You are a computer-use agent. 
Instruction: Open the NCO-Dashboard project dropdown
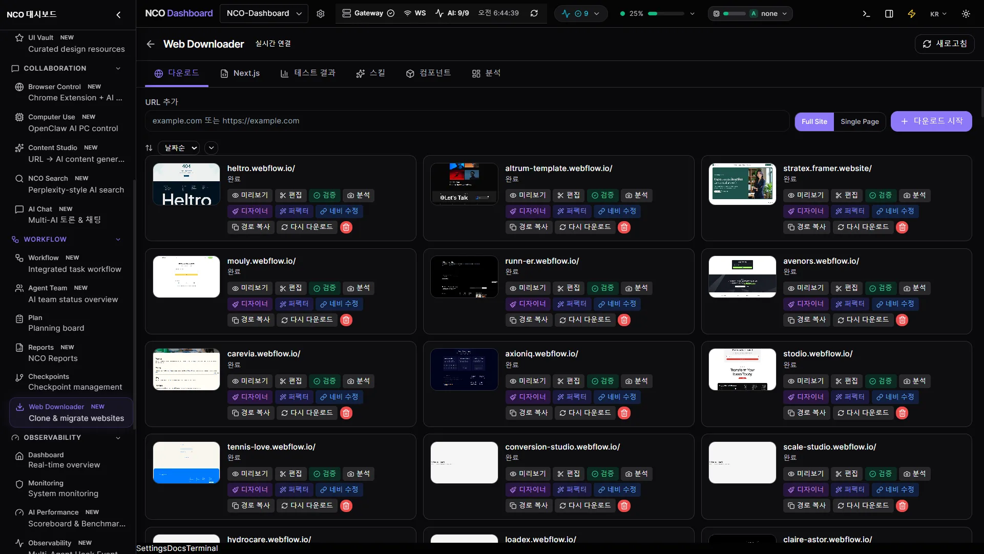point(264,13)
